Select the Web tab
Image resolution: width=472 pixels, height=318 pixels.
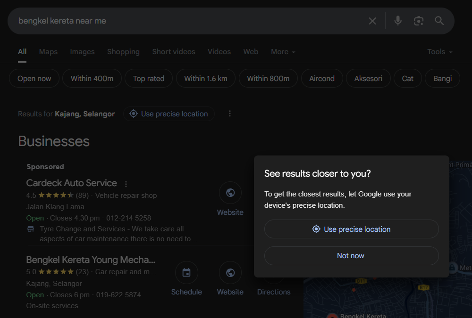(251, 52)
